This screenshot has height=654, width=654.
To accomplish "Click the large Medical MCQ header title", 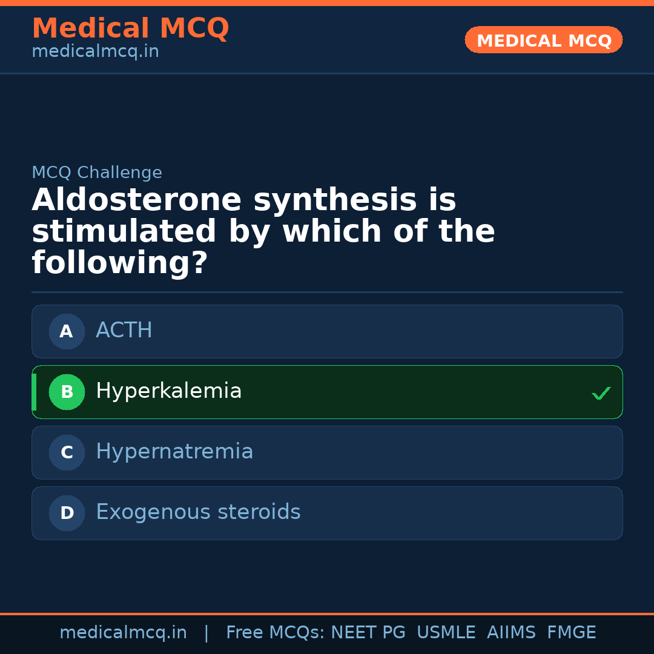I will [130, 28].
